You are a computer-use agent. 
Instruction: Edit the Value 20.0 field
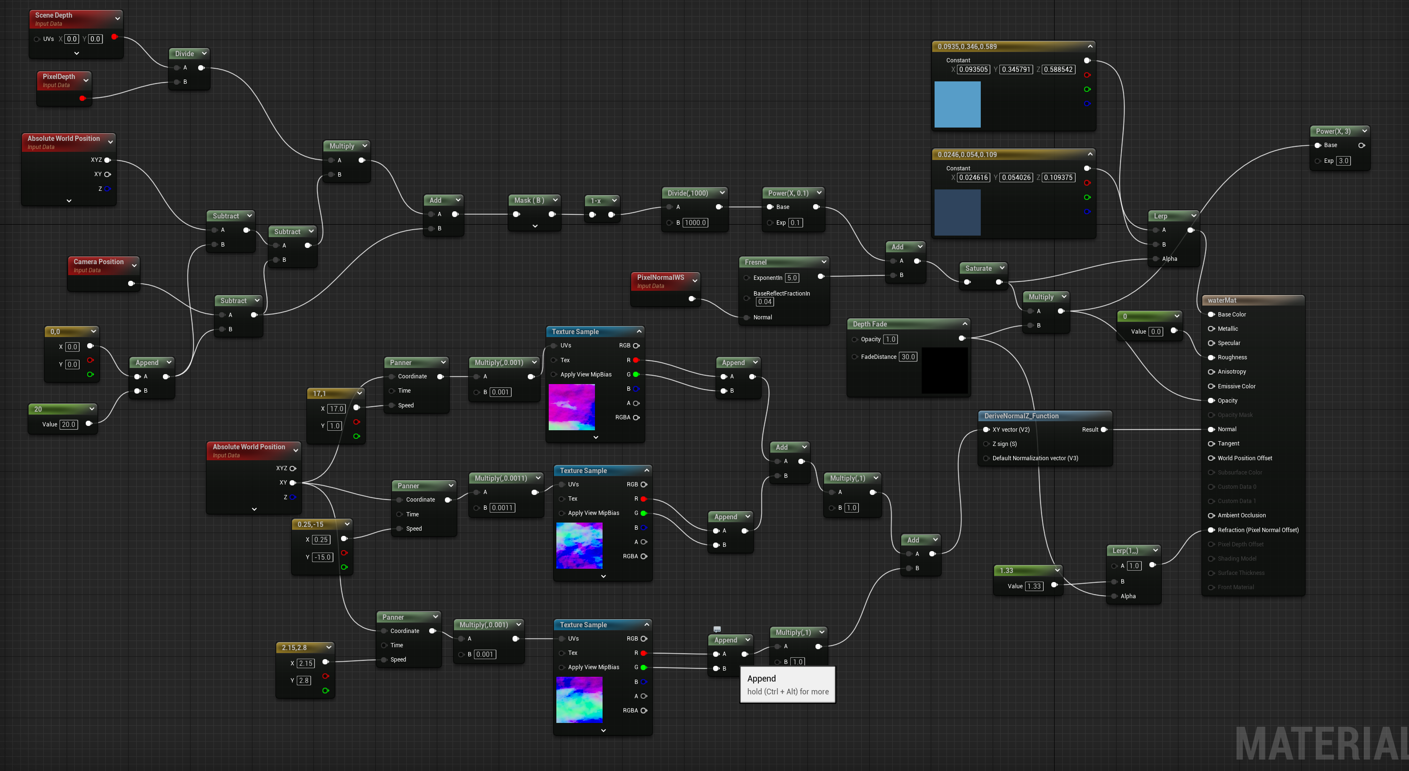(69, 424)
